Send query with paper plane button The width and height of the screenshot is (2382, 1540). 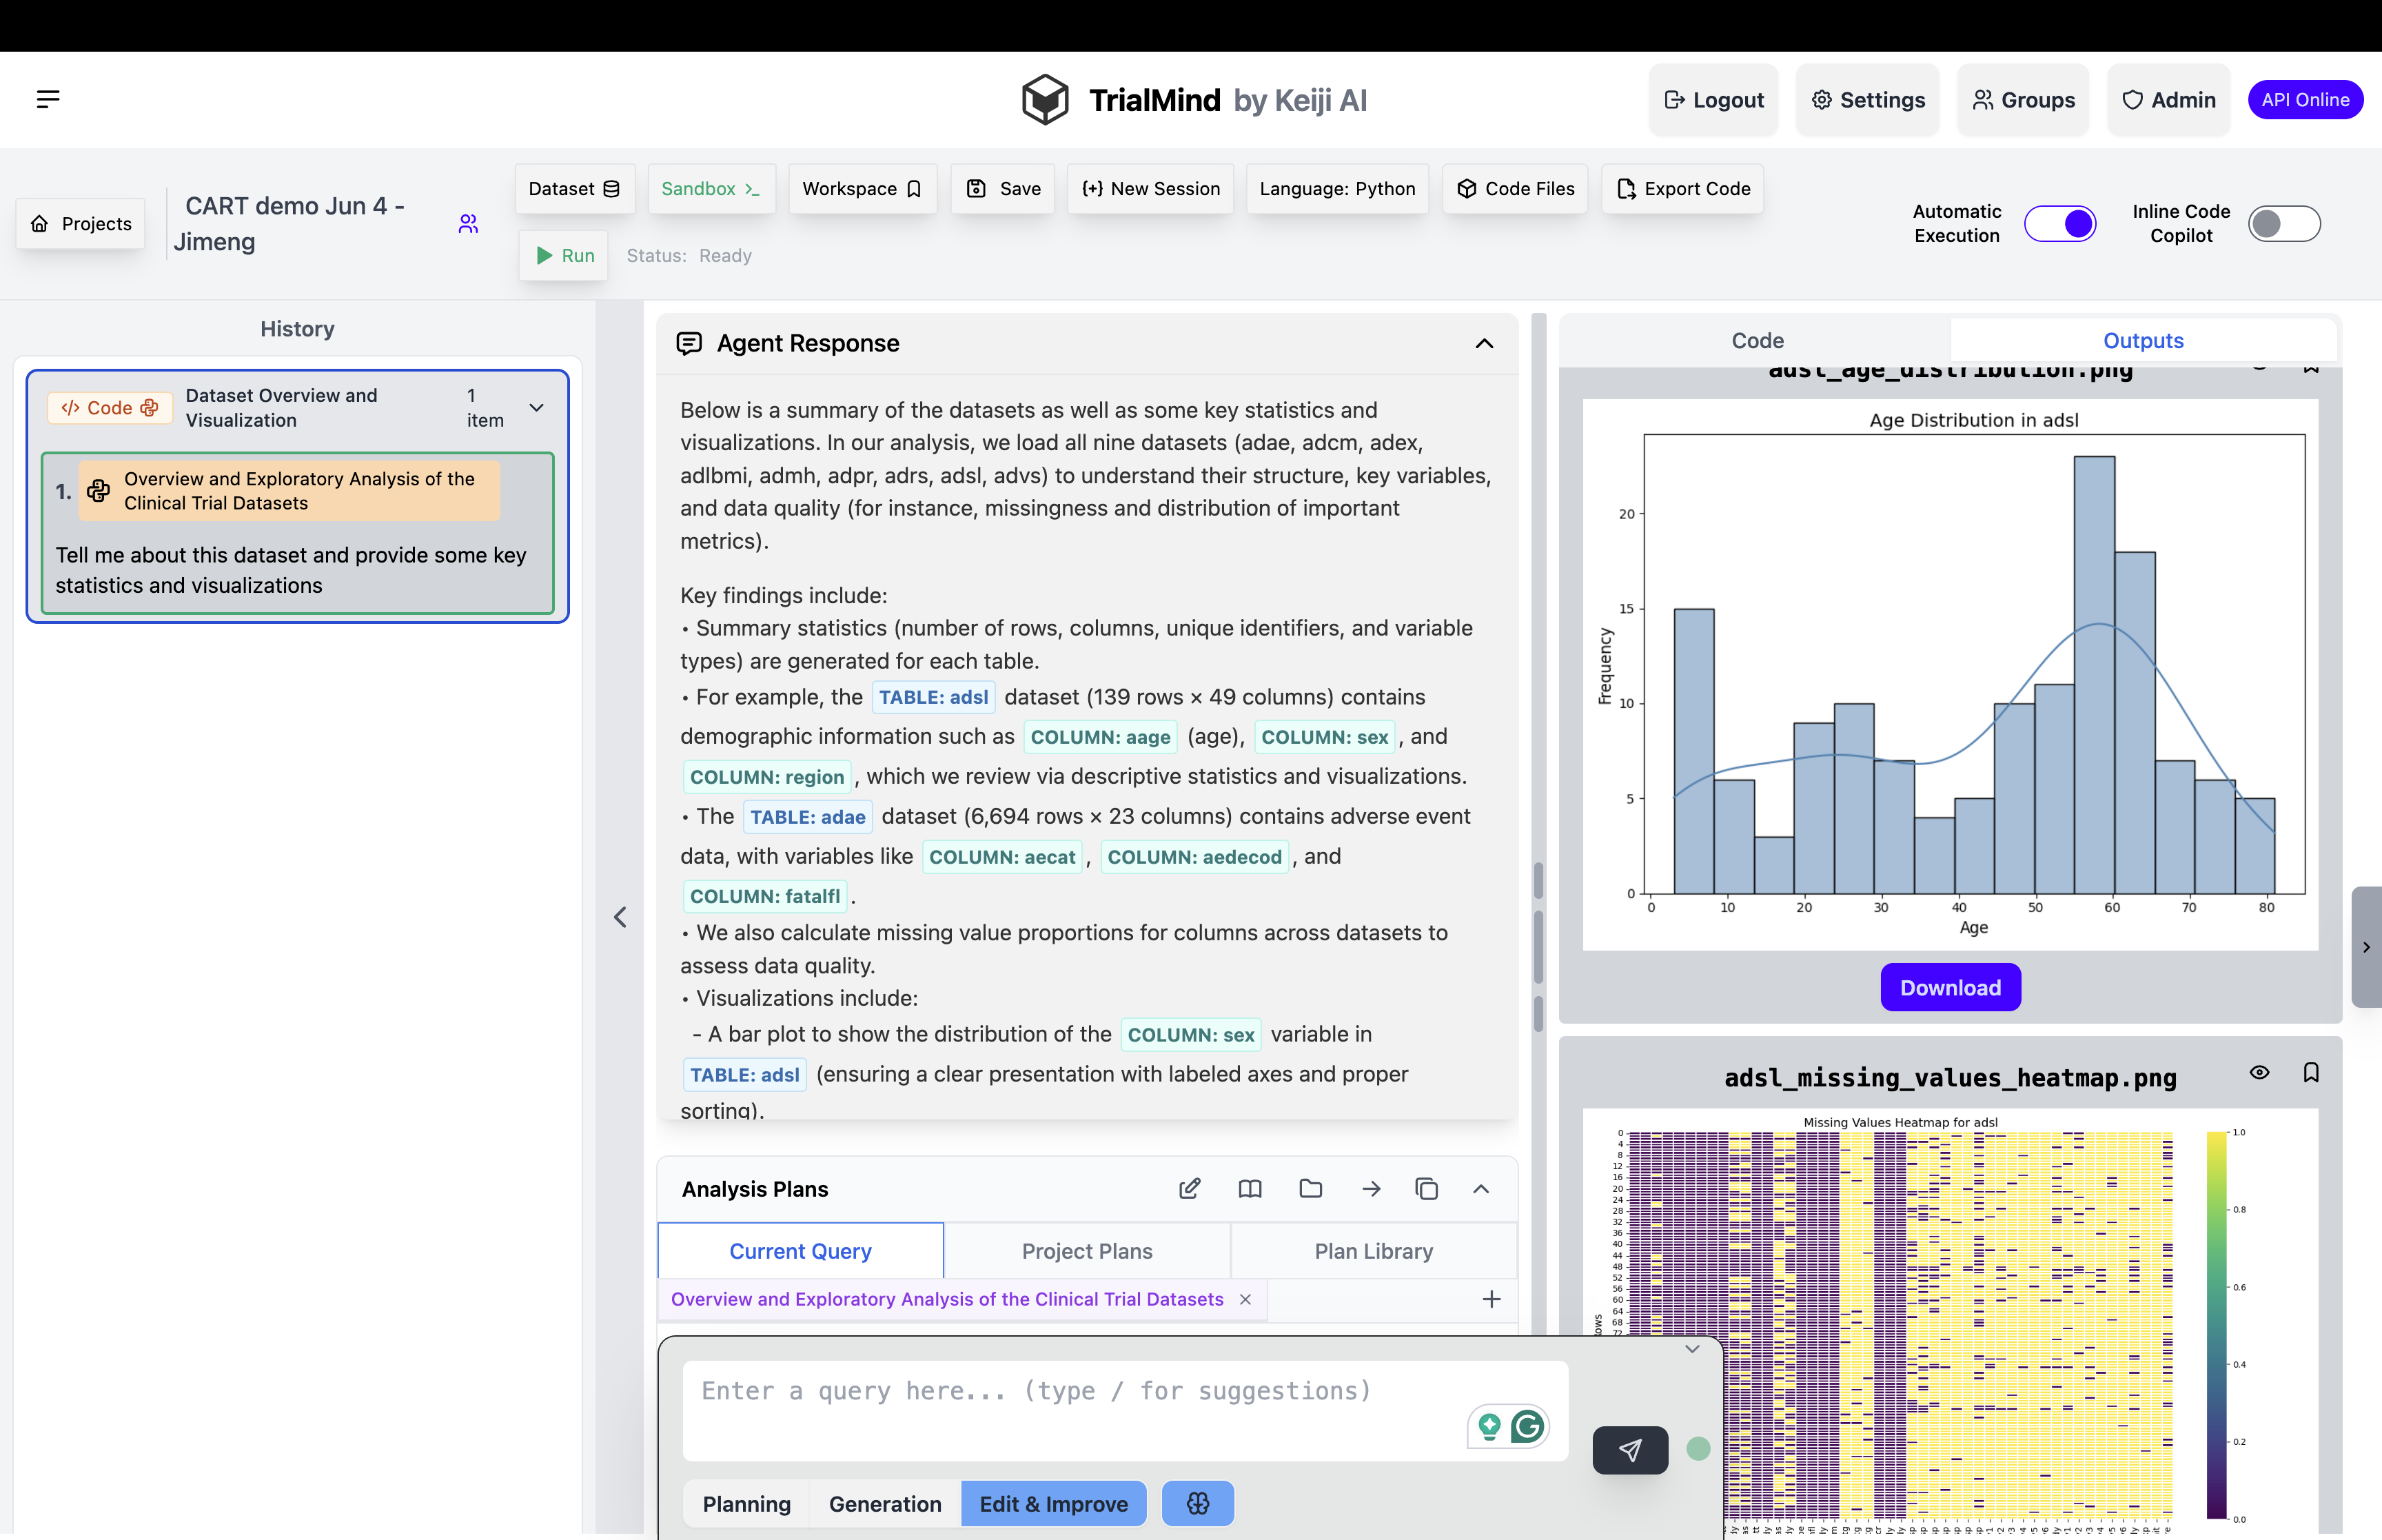pos(1629,1449)
